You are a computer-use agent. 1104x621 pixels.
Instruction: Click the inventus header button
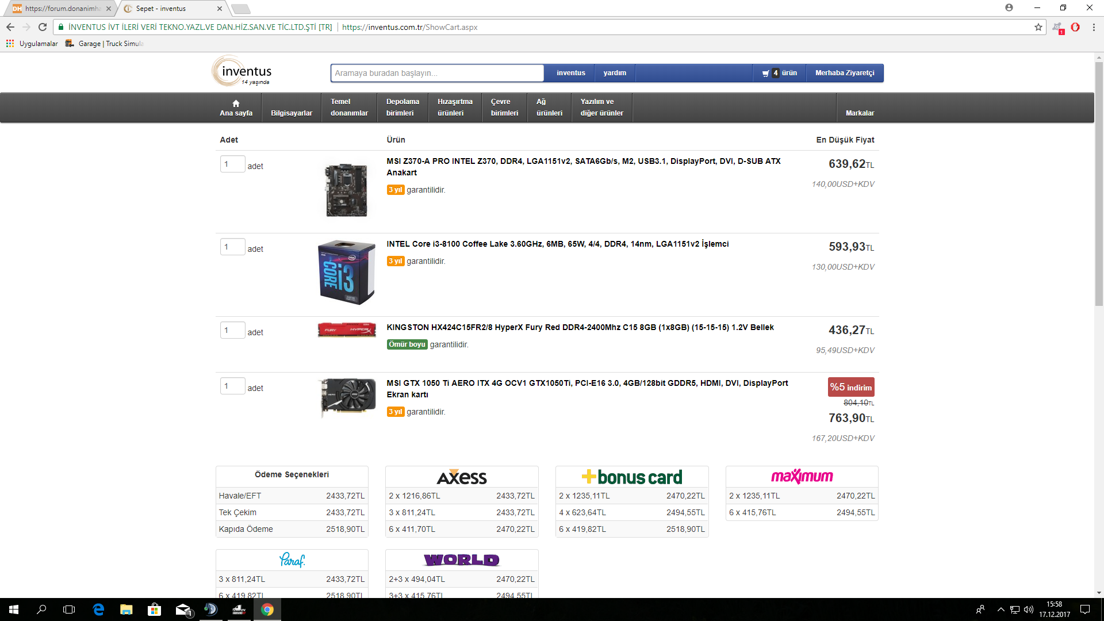570,73
